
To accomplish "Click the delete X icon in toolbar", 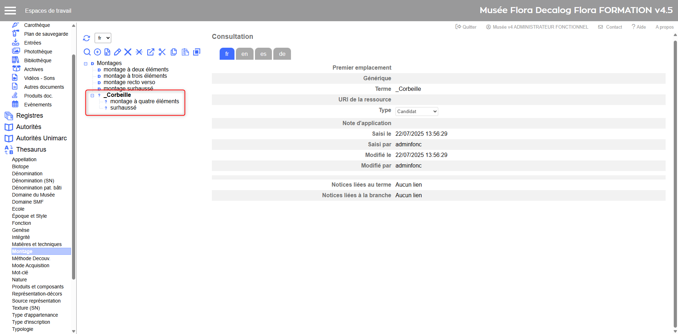I will click(128, 52).
